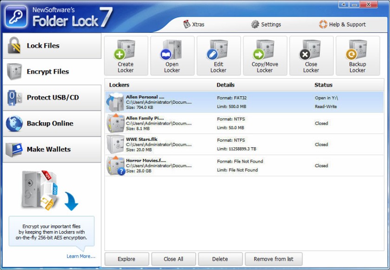Click the Xtras icon in header
The height and width of the screenshot is (270, 390).
(187, 24)
